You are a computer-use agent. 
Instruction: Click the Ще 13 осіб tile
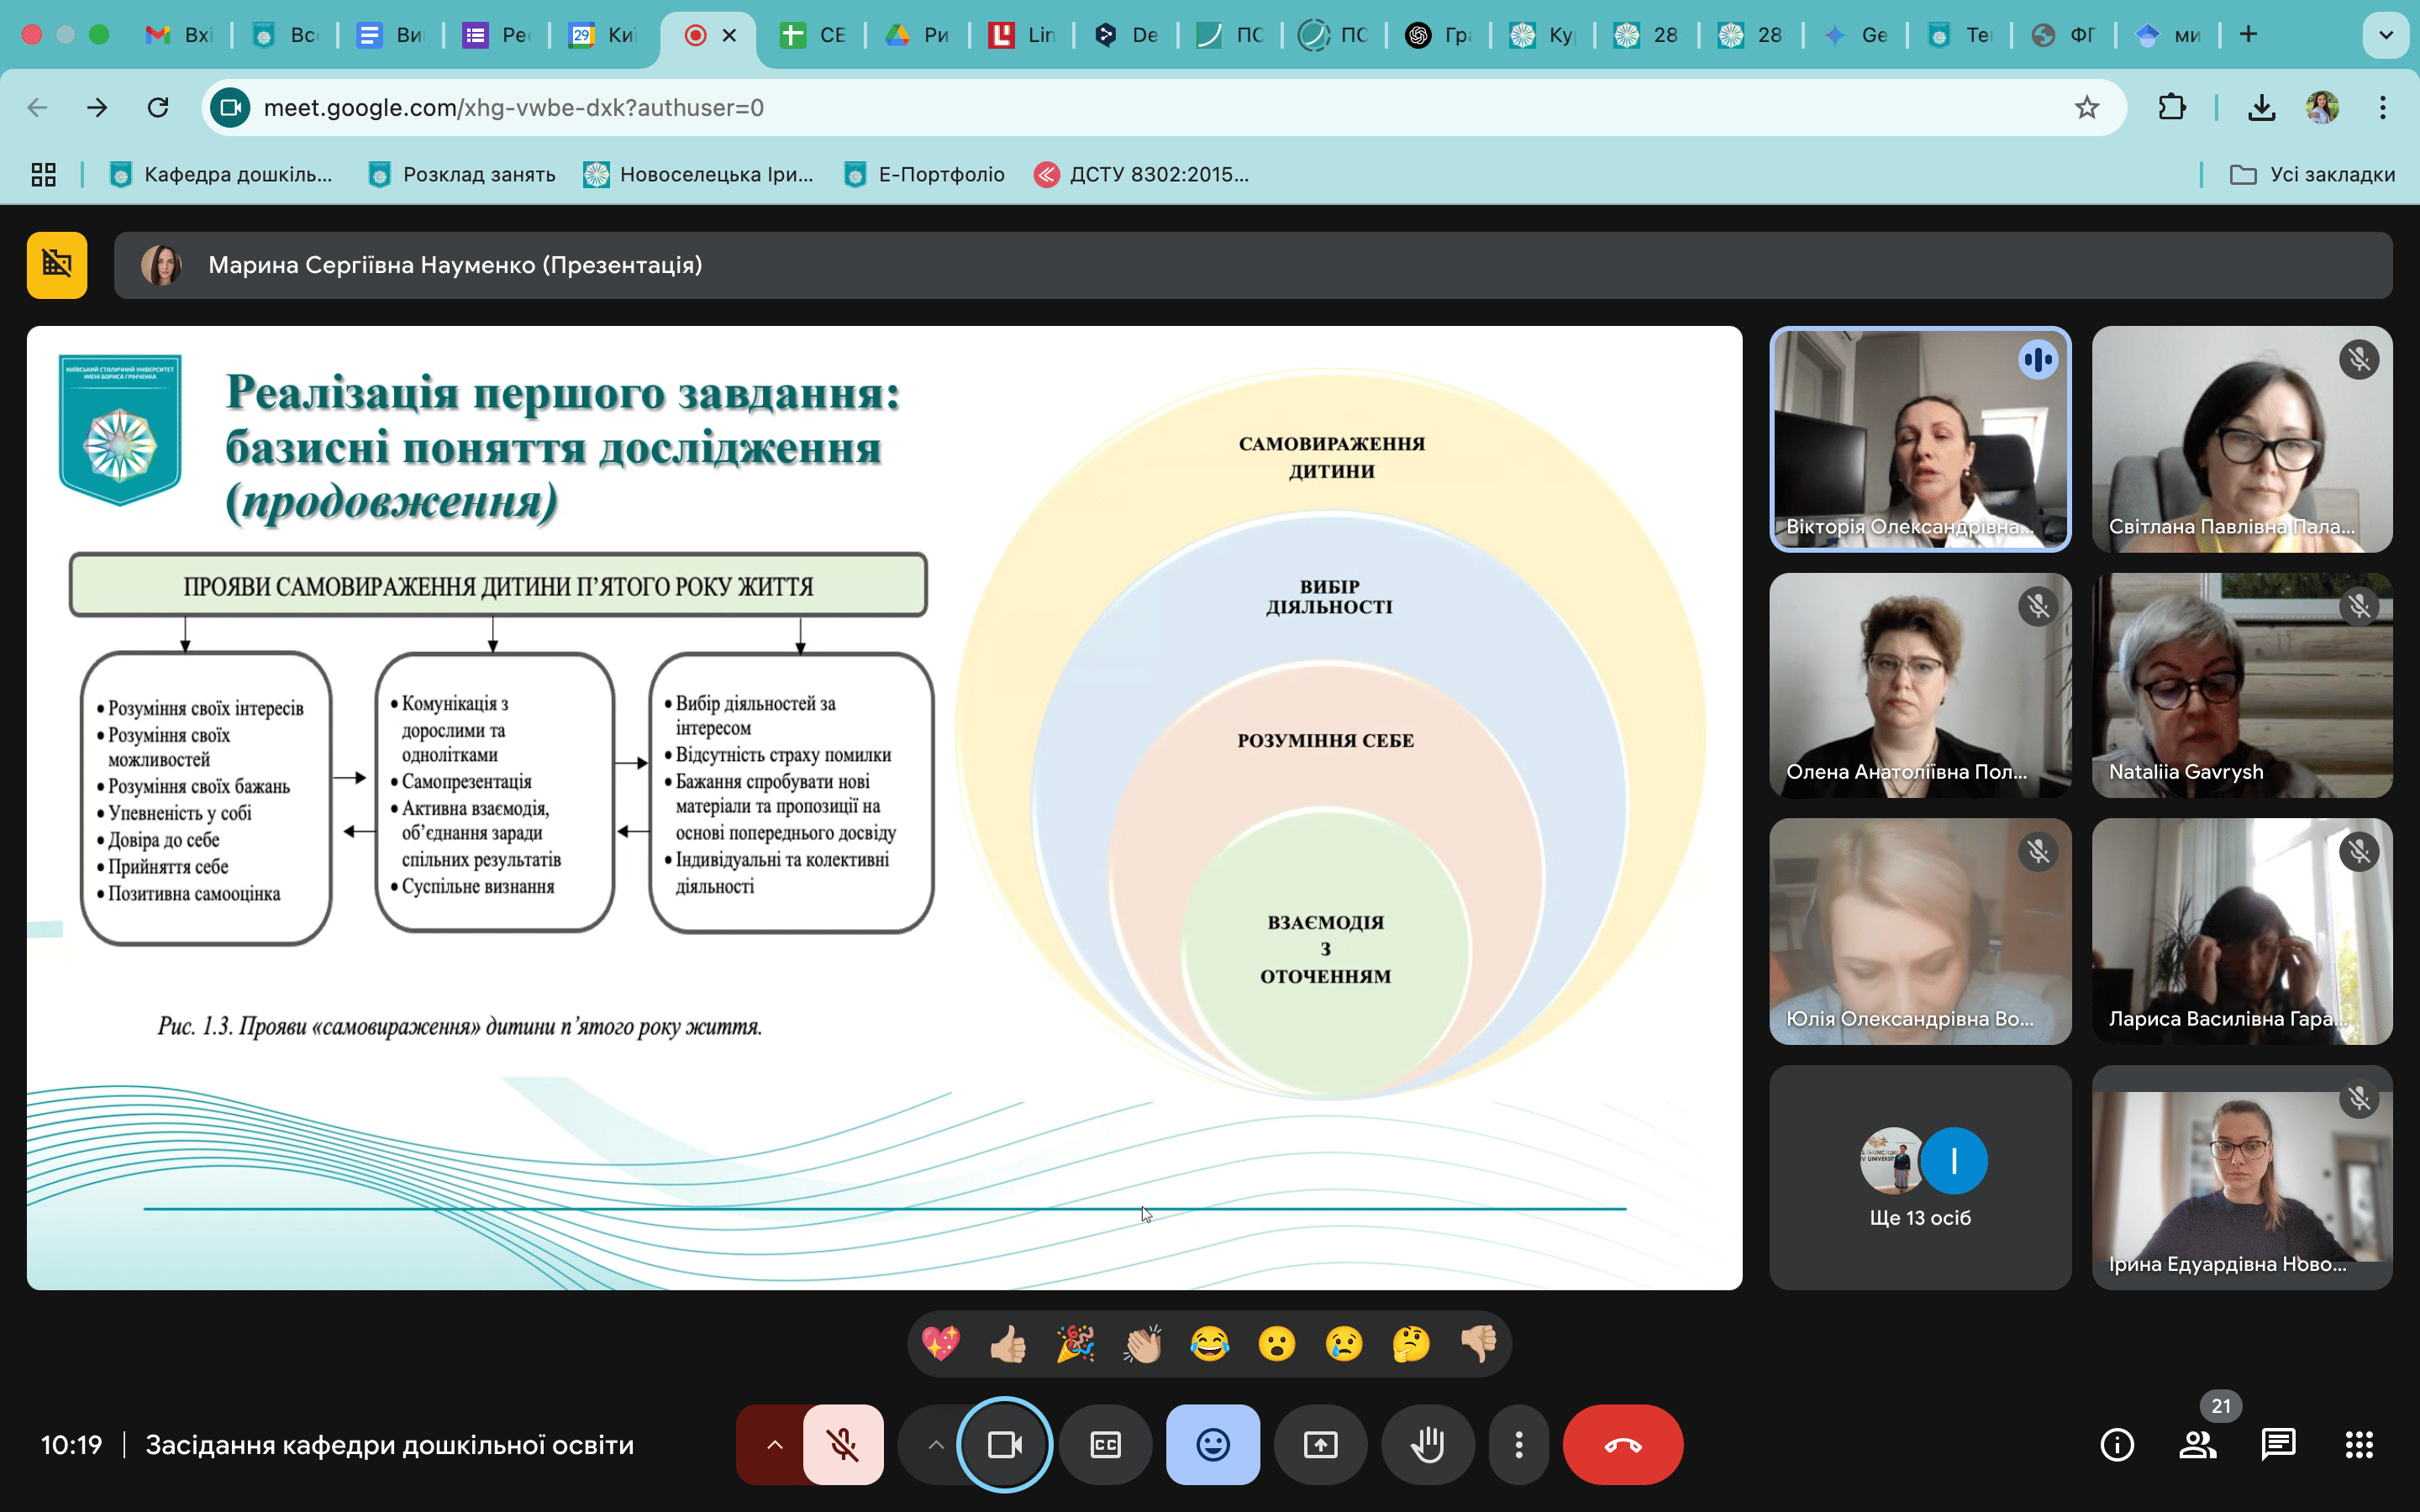click(x=1919, y=1177)
